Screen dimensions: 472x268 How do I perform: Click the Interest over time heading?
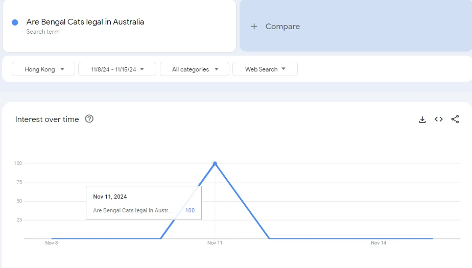[47, 119]
